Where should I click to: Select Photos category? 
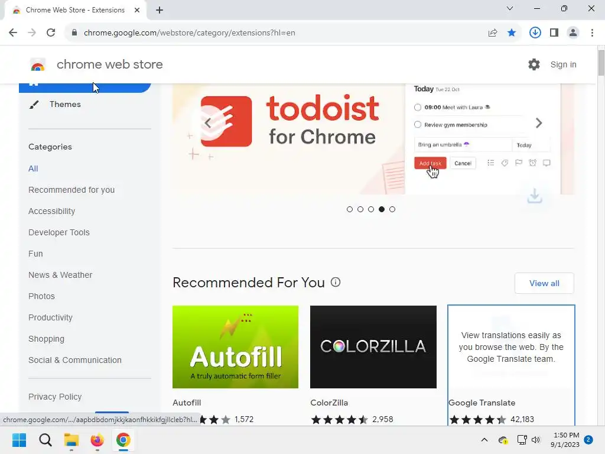[41, 296]
